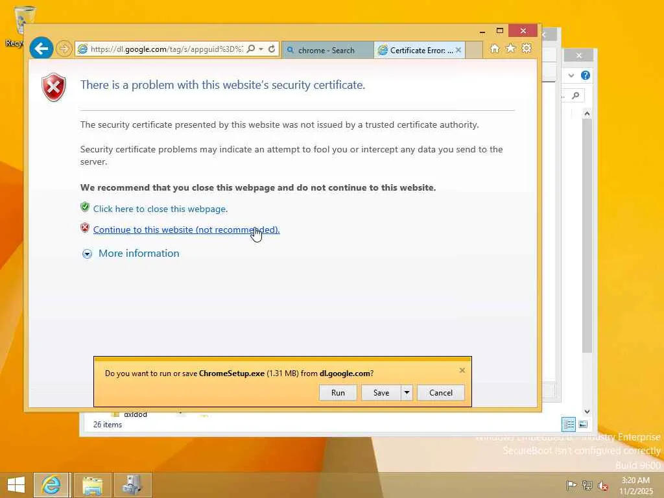The height and width of the screenshot is (498, 664).
Task: Close the Certificate Error tab
Action: click(458, 50)
